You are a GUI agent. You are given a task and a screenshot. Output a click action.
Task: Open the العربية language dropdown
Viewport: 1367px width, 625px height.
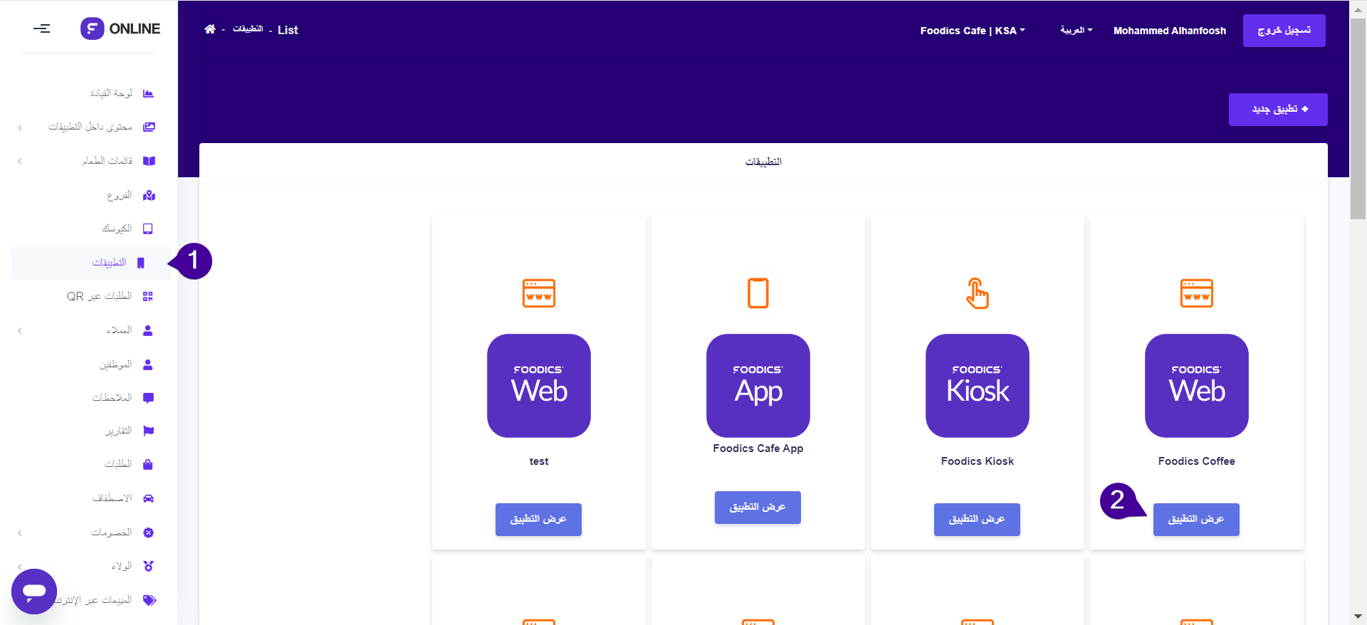[1076, 30]
